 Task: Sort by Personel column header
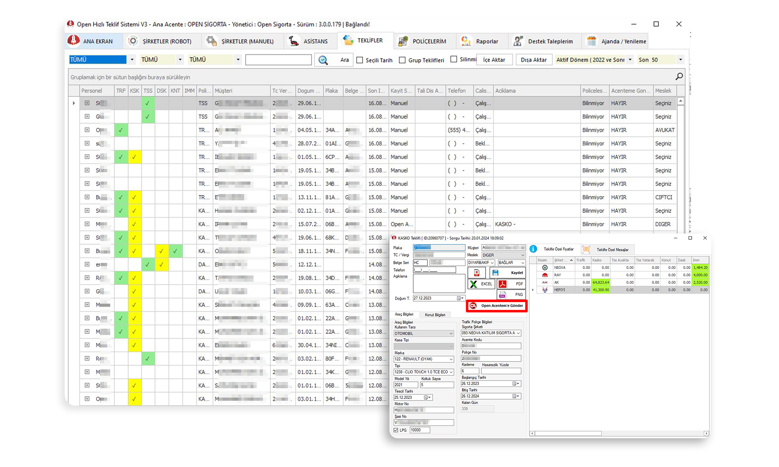97,91
